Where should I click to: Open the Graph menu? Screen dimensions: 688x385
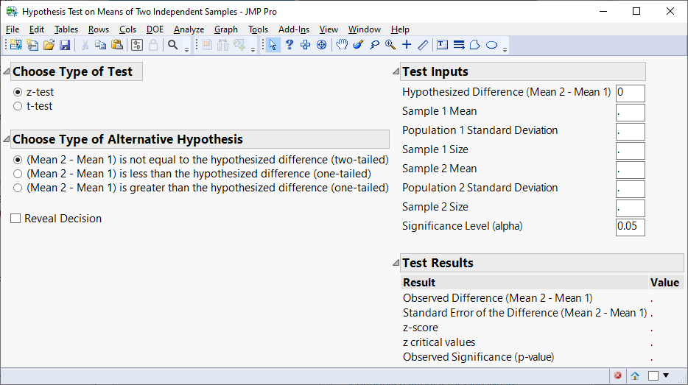pos(225,29)
